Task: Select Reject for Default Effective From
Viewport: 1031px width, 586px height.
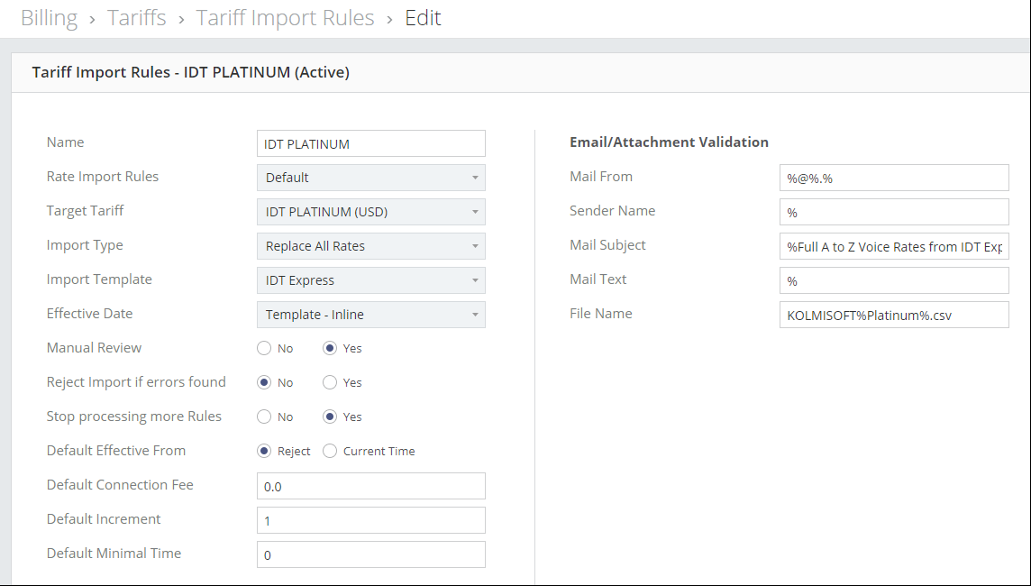Action: pyautogui.click(x=264, y=451)
